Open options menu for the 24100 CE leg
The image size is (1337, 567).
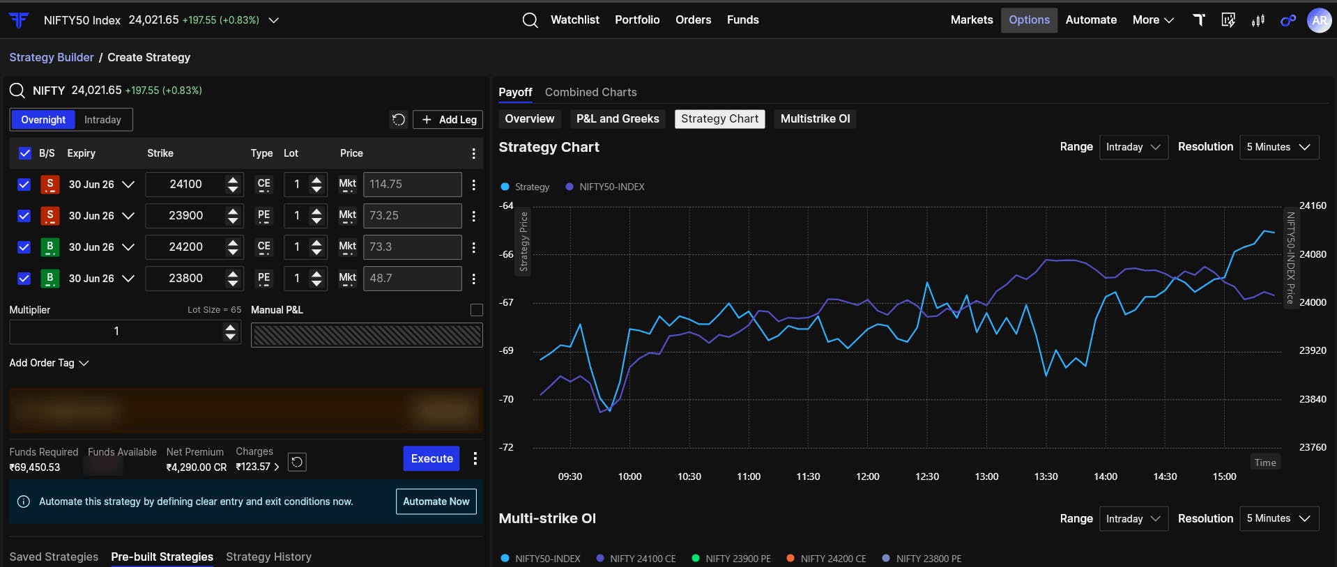pos(474,185)
